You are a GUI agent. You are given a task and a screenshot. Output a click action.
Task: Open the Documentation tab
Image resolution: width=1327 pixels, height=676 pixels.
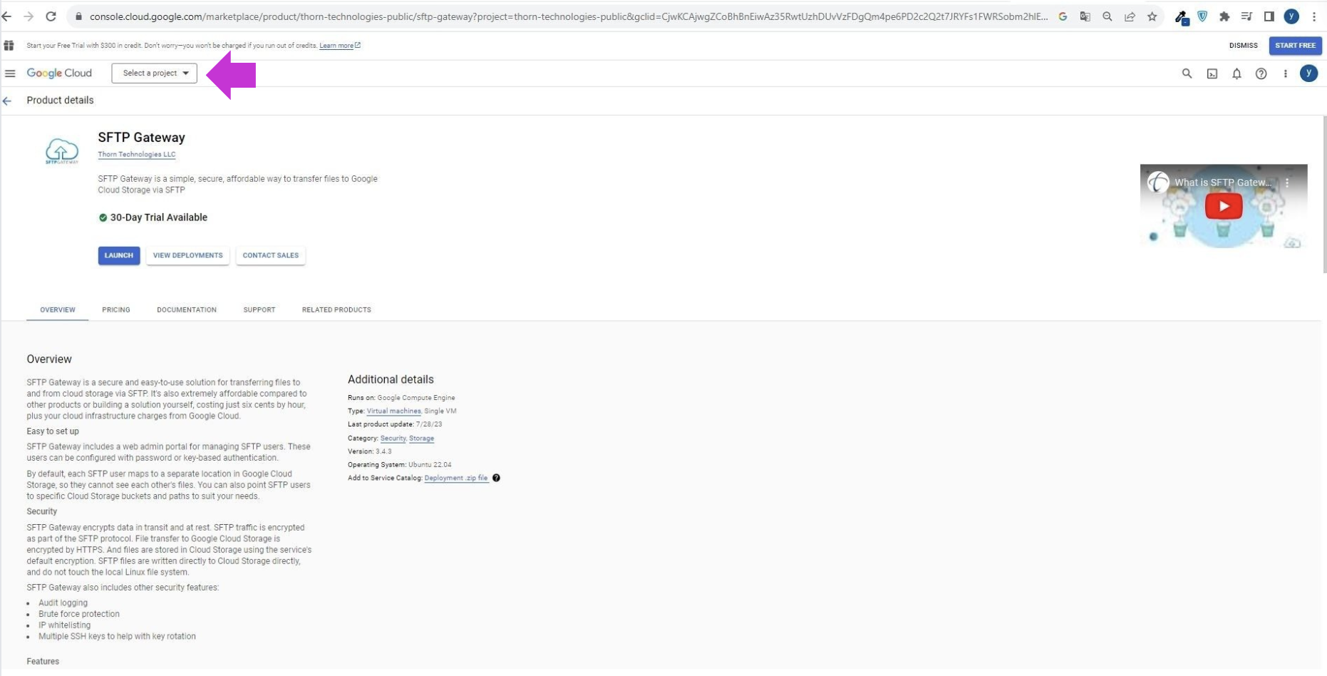(x=187, y=309)
